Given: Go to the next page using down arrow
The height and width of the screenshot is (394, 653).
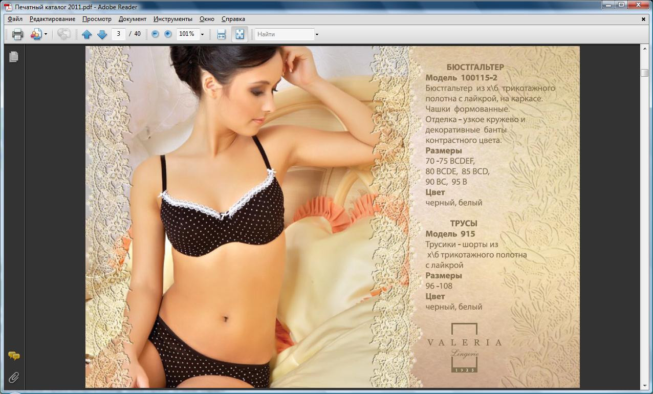Looking at the screenshot, I should [102, 34].
